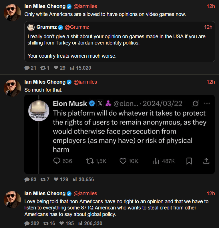Like the post with 195 hearts
The image size is (219, 228).
point(61,223)
